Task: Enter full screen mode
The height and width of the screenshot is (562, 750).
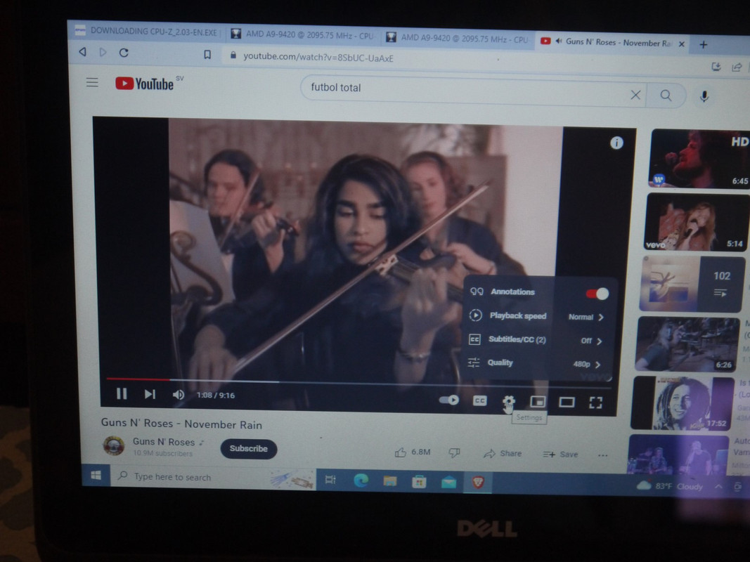Action: [595, 403]
